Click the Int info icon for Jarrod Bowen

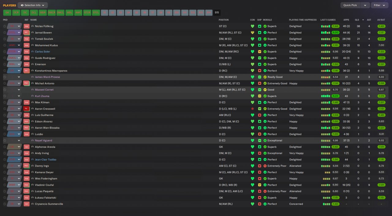tap(27, 33)
